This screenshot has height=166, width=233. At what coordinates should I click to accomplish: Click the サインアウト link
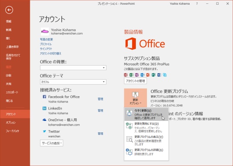[46, 49]
